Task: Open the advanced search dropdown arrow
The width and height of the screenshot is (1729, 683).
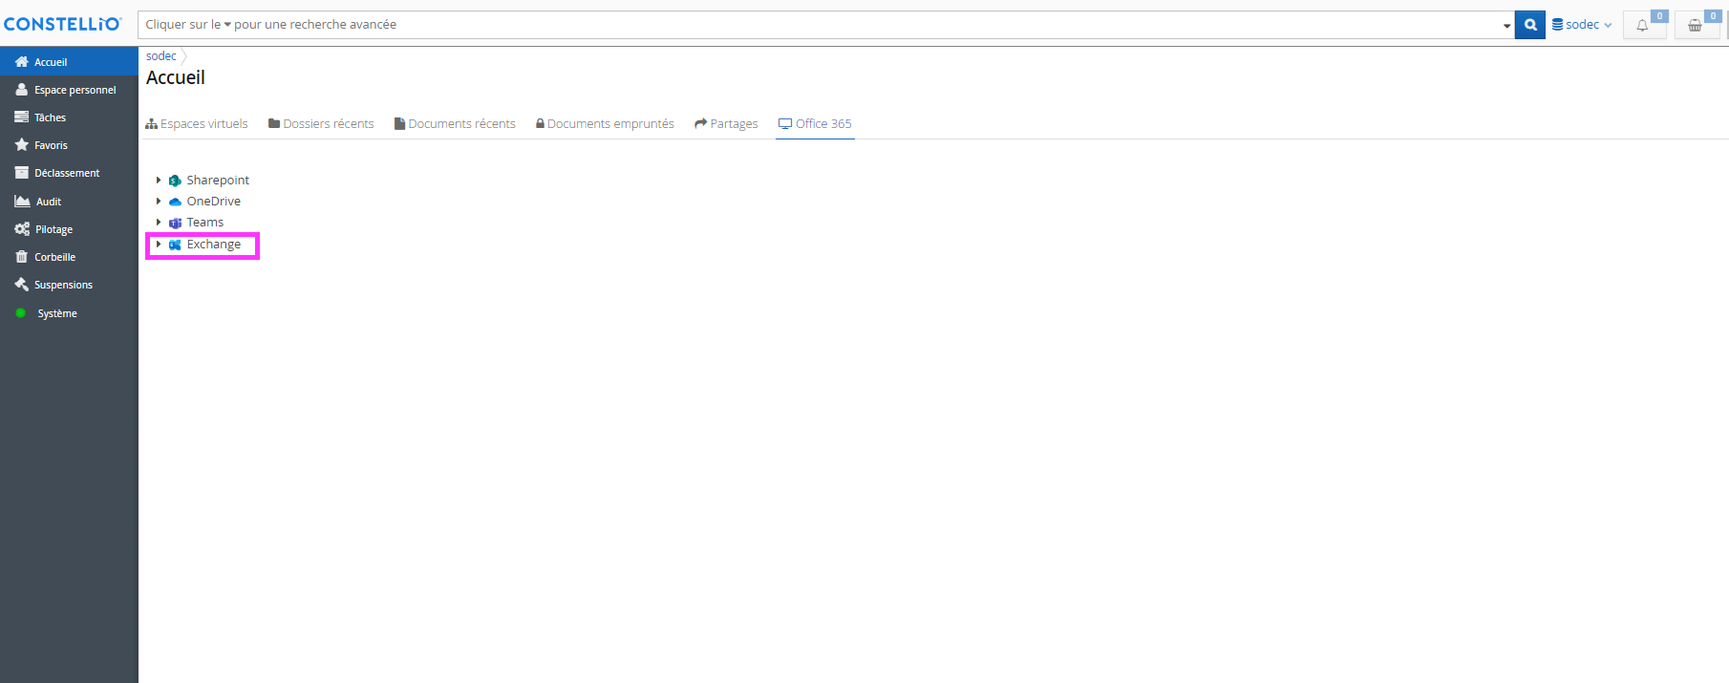Action: click(1506, 26)
